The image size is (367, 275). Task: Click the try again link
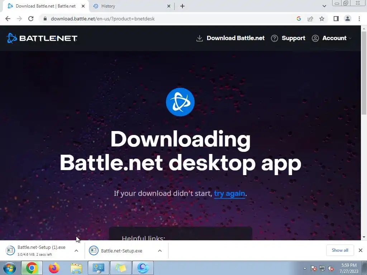(229, 194)
